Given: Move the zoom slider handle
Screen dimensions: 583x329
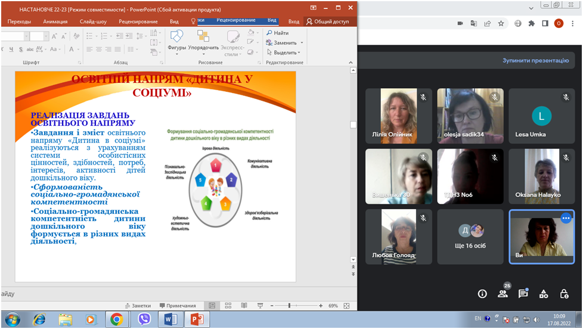Looking at the screenshot, I should tap(289, 306).
